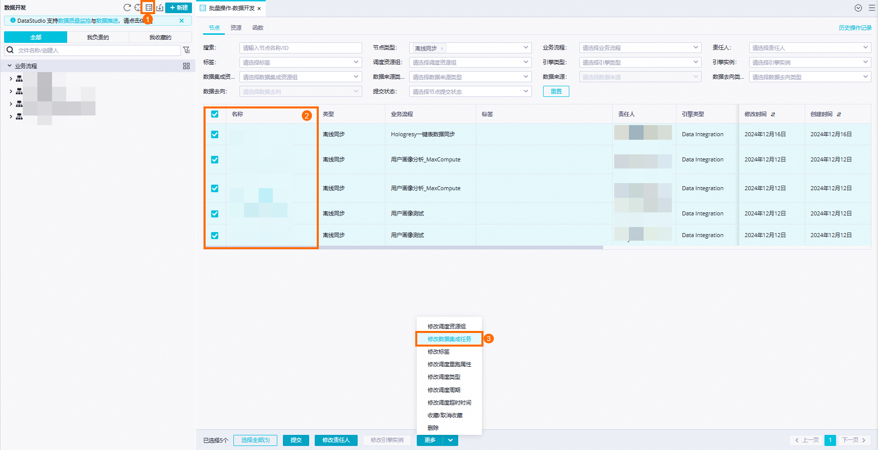Open the 业务流程 filter dropdown
The width and height of the screenshot is (878, 450).
pyautogui.click(x=641, y=48)
